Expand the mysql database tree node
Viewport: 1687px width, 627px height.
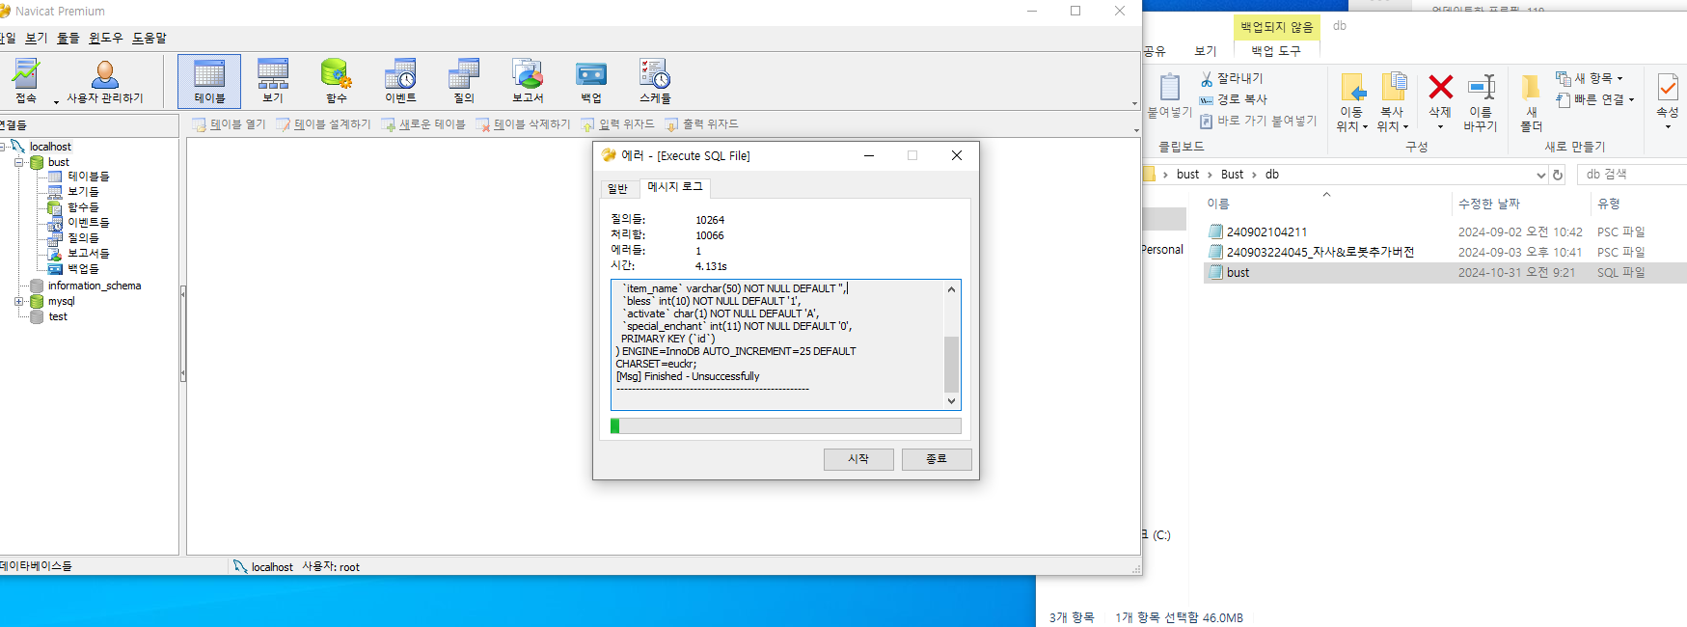[x=18, y=301]
